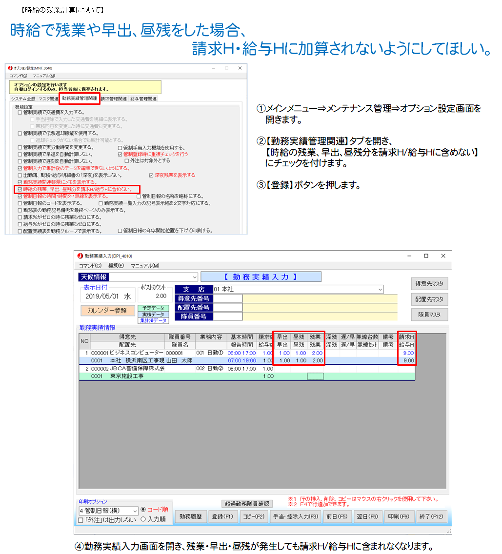The width and height of the screenshot is (502, 554).
Task: Open the 給与管理関連 tab
Action: point(143,99)
